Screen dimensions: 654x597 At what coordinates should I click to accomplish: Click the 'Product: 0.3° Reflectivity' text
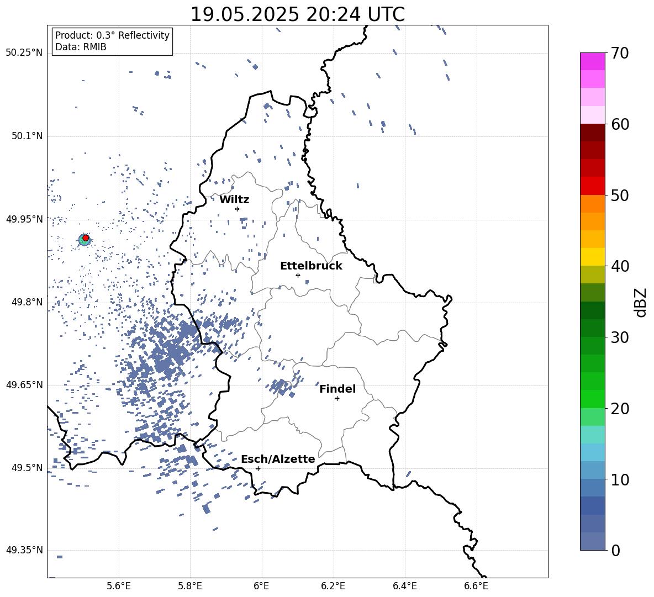[x=112, y=35]
